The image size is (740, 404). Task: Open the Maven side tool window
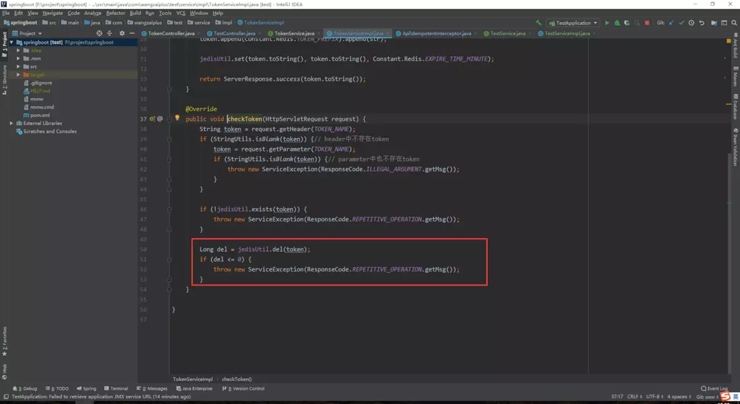(x=735, y=75)
